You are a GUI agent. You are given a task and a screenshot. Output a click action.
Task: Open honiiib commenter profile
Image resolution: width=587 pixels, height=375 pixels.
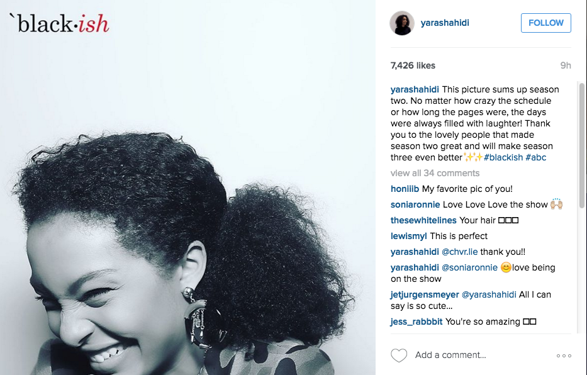(405, 189)
